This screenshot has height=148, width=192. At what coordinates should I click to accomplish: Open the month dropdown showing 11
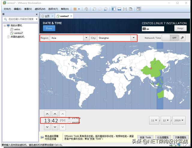point(154,120)
